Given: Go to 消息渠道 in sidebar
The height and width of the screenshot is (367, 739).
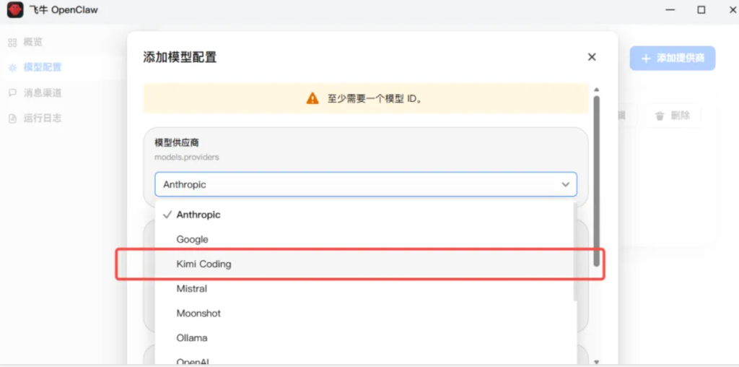Looking at the screenshot, I should (43, 93).
